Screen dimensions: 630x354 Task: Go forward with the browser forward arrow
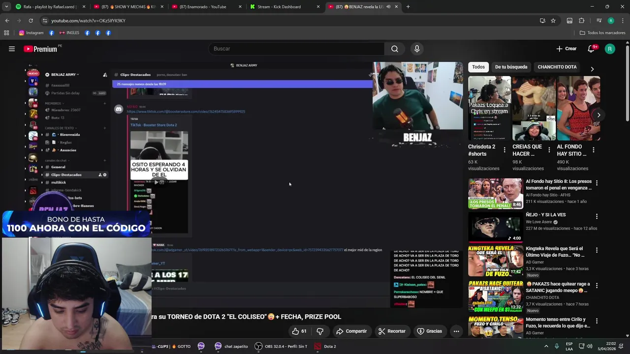(x=19, y=21)
